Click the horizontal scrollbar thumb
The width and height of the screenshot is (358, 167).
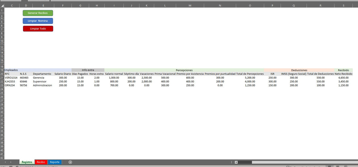245,162
